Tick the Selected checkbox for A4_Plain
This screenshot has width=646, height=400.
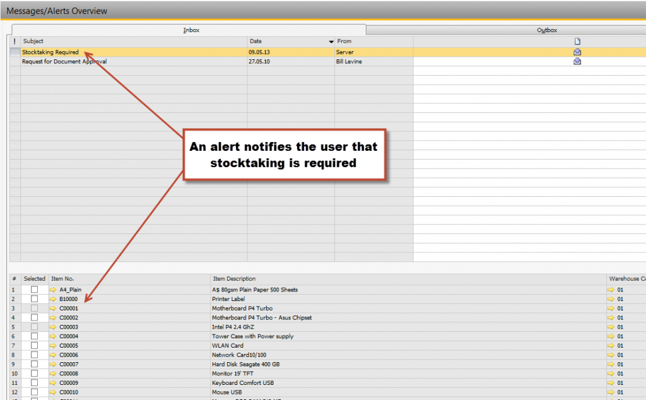35,290
